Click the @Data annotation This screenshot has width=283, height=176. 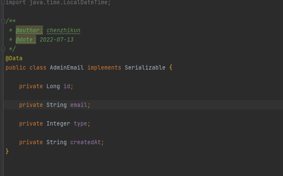click(x=14, y=58)
